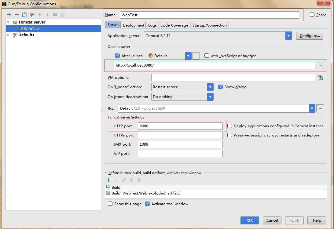This screenshot has width=334, height=229.
Task: Open the JRE dropdown arrow
Action: [x=312, y=108]
